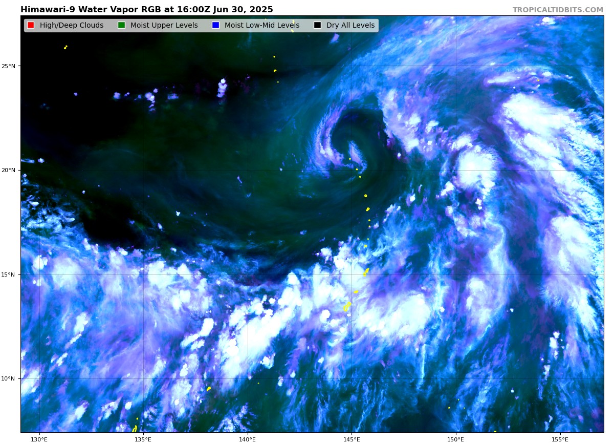Click the 'Dry All Levels' legend label
Viewport: 614px width, 444px height.
(x=350, y=25)
